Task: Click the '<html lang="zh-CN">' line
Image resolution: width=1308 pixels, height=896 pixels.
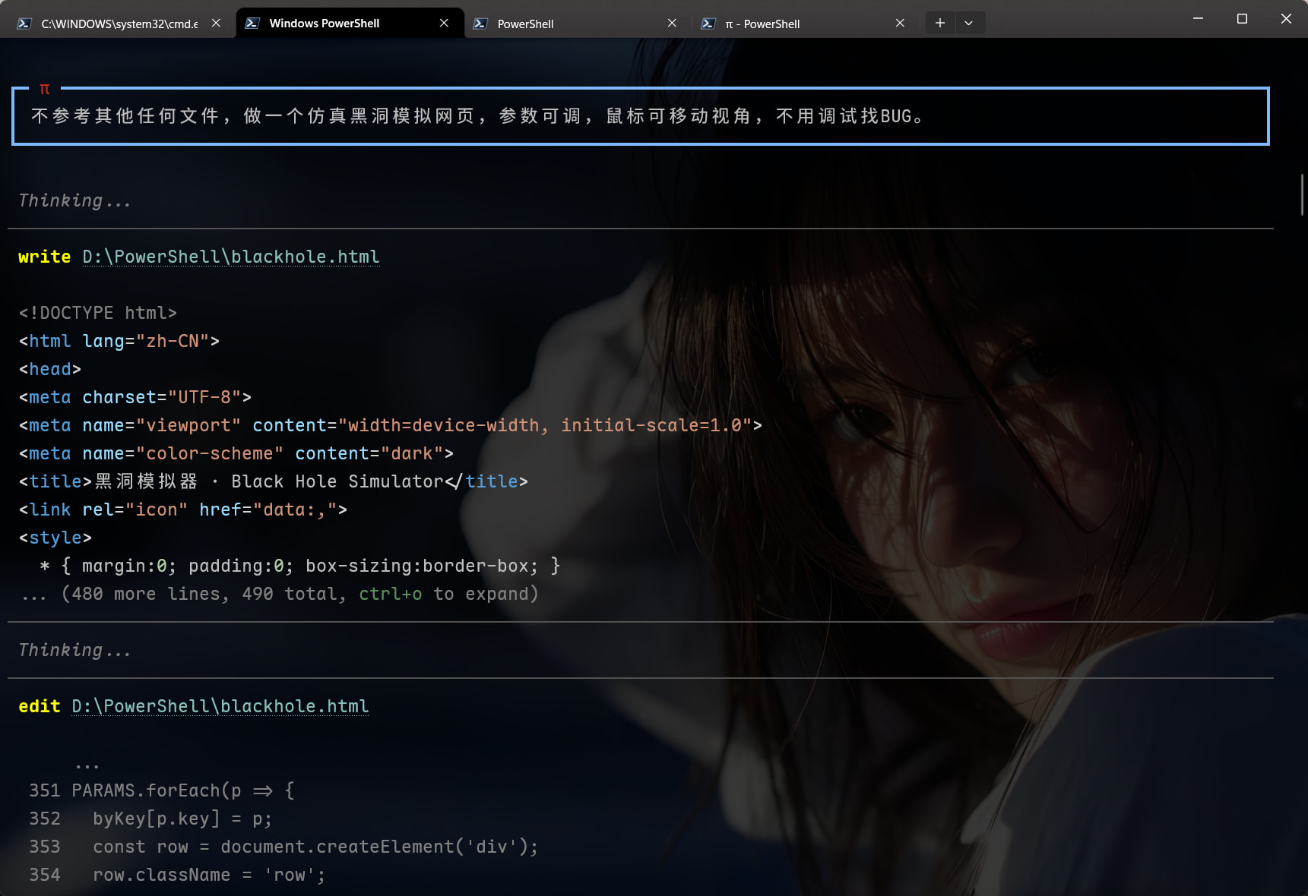Action: click(119, 341)
